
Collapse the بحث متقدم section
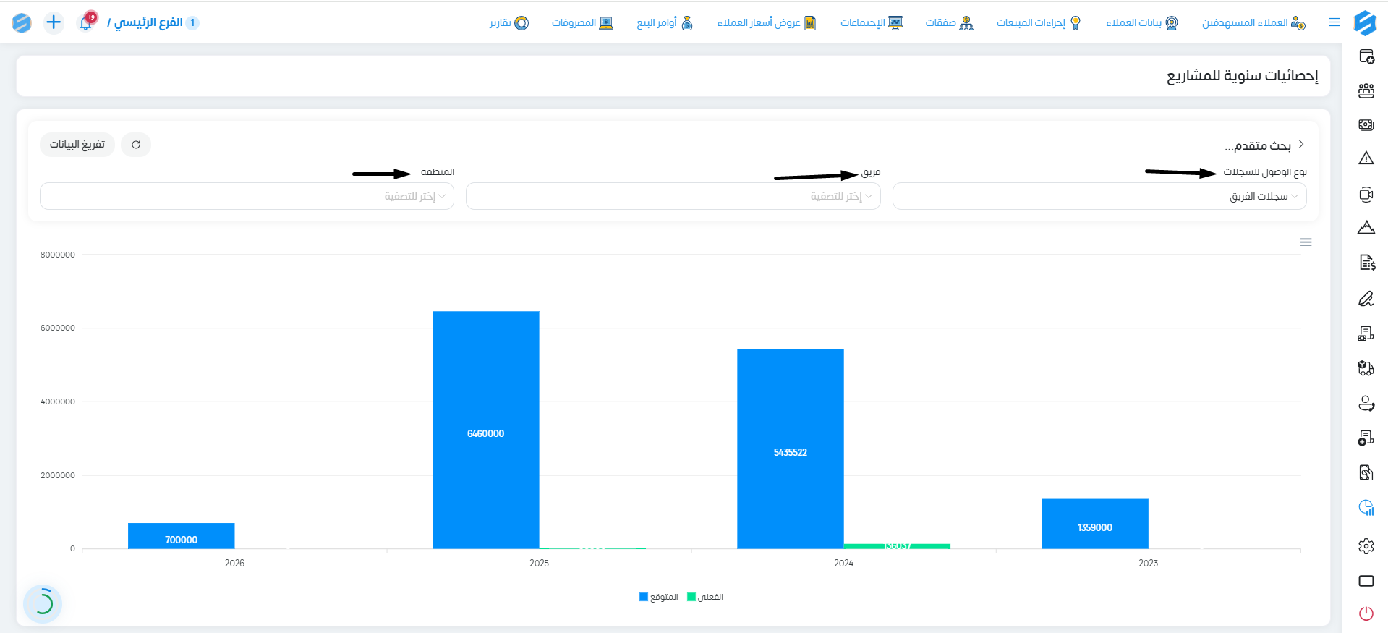[x=1301, y=145]
